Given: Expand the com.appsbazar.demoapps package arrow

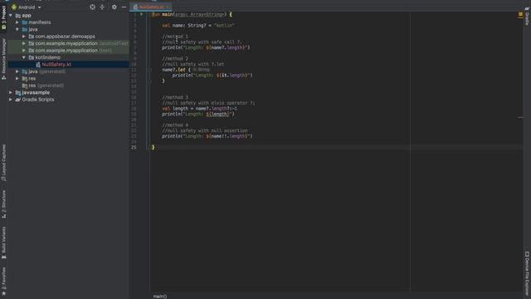Looking at the screenshot, I should pos(24,37).
